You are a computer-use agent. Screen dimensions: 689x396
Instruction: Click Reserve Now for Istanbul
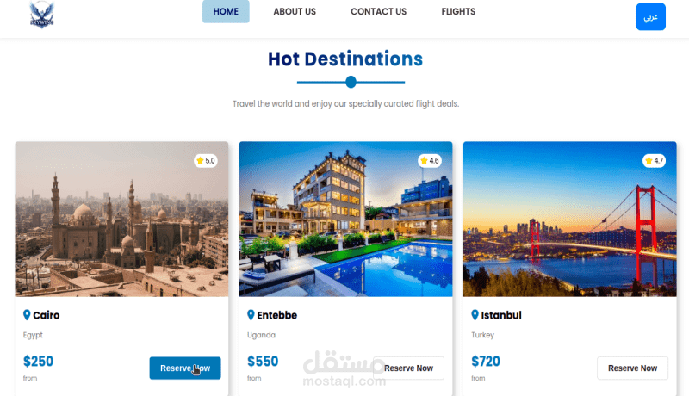(x=632, y=368)
